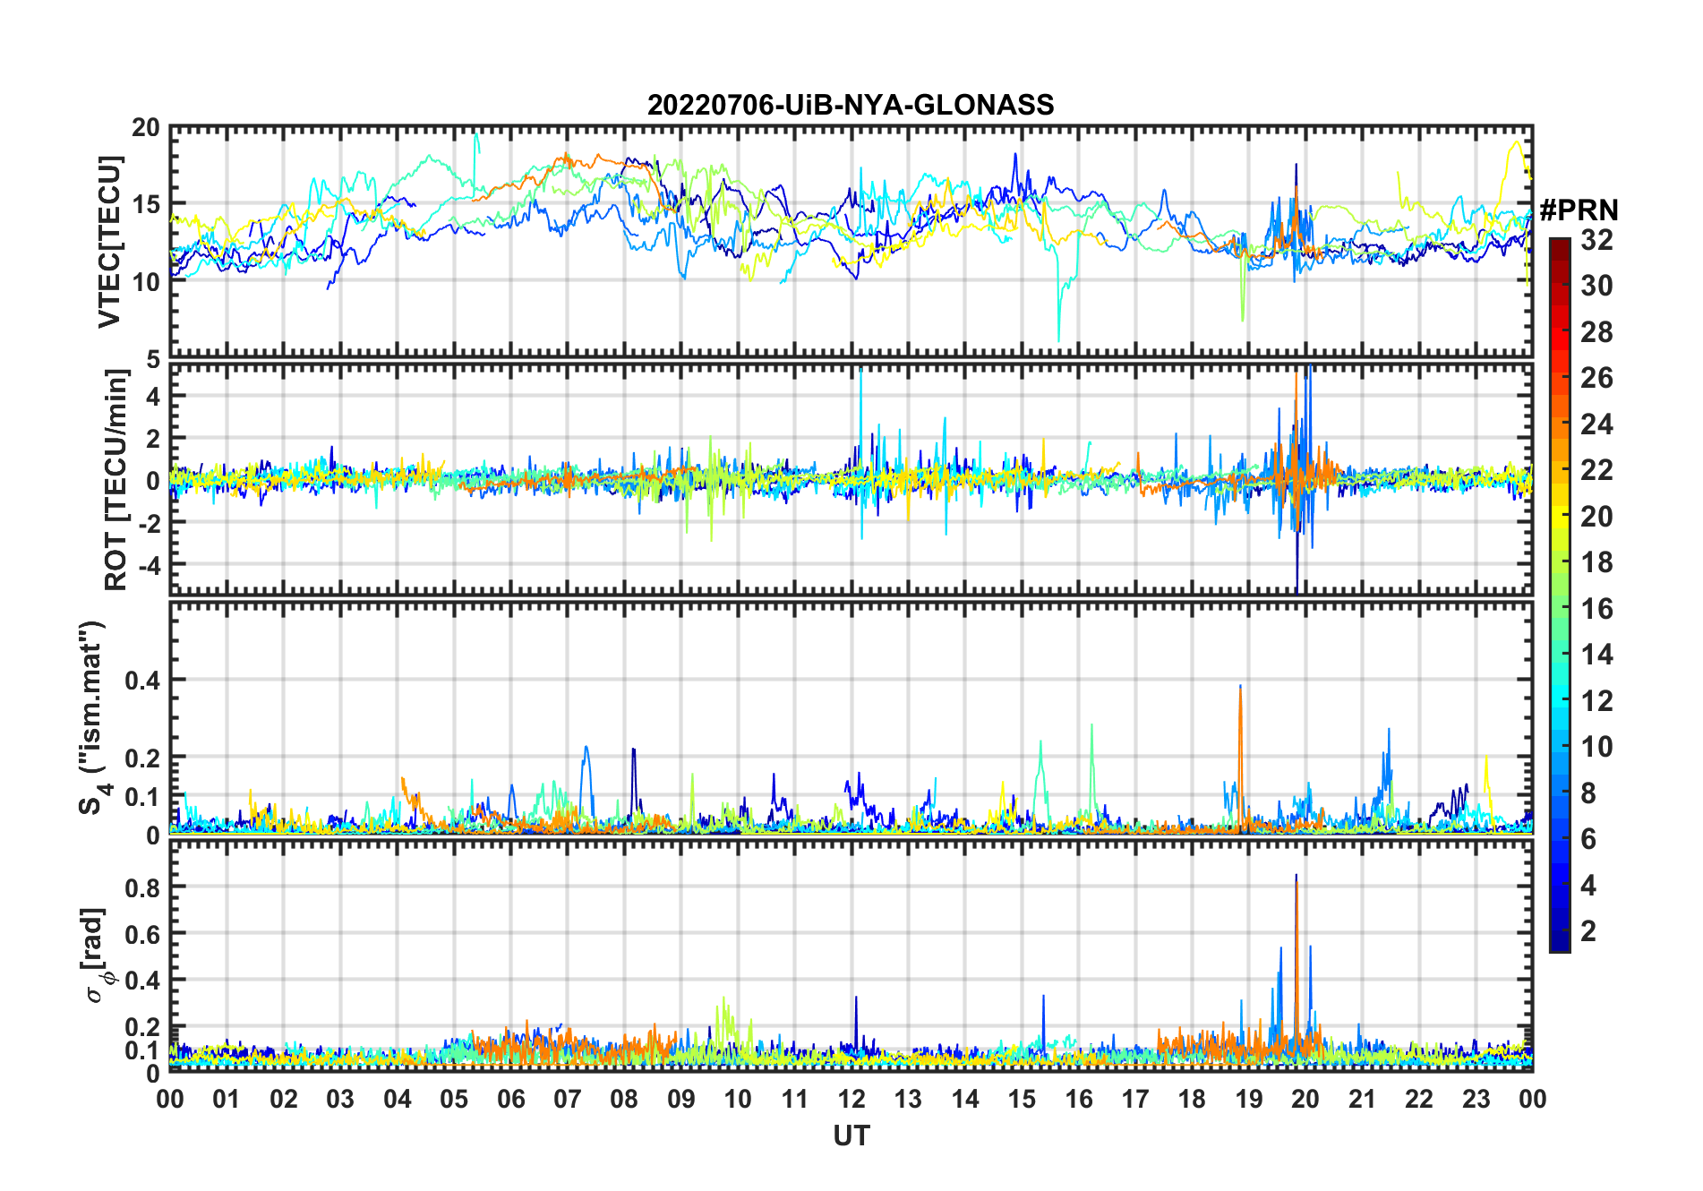The image size is (1703, 1191).
Task: Click the plot title 20220706-UiB-NYA-GLONASS
Action: 851,105
